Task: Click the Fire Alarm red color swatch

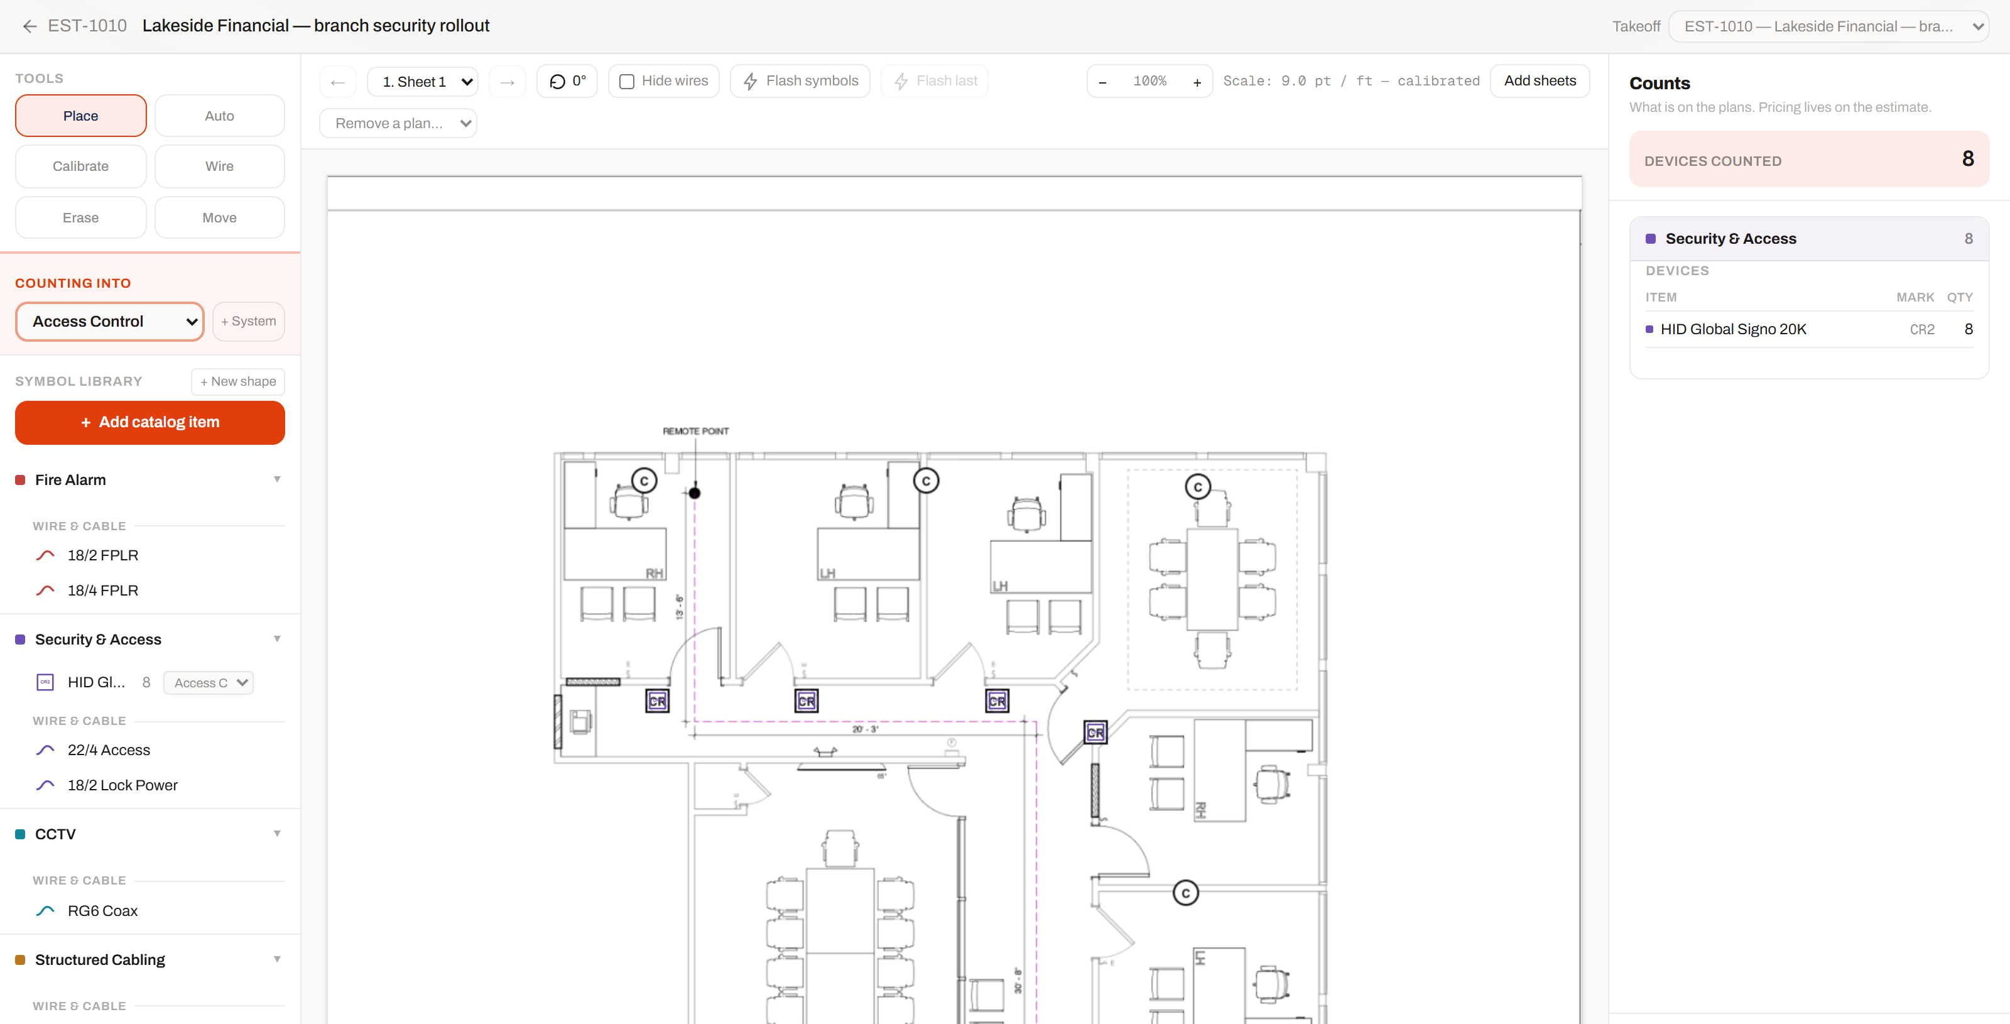Action: coord(20,480)
